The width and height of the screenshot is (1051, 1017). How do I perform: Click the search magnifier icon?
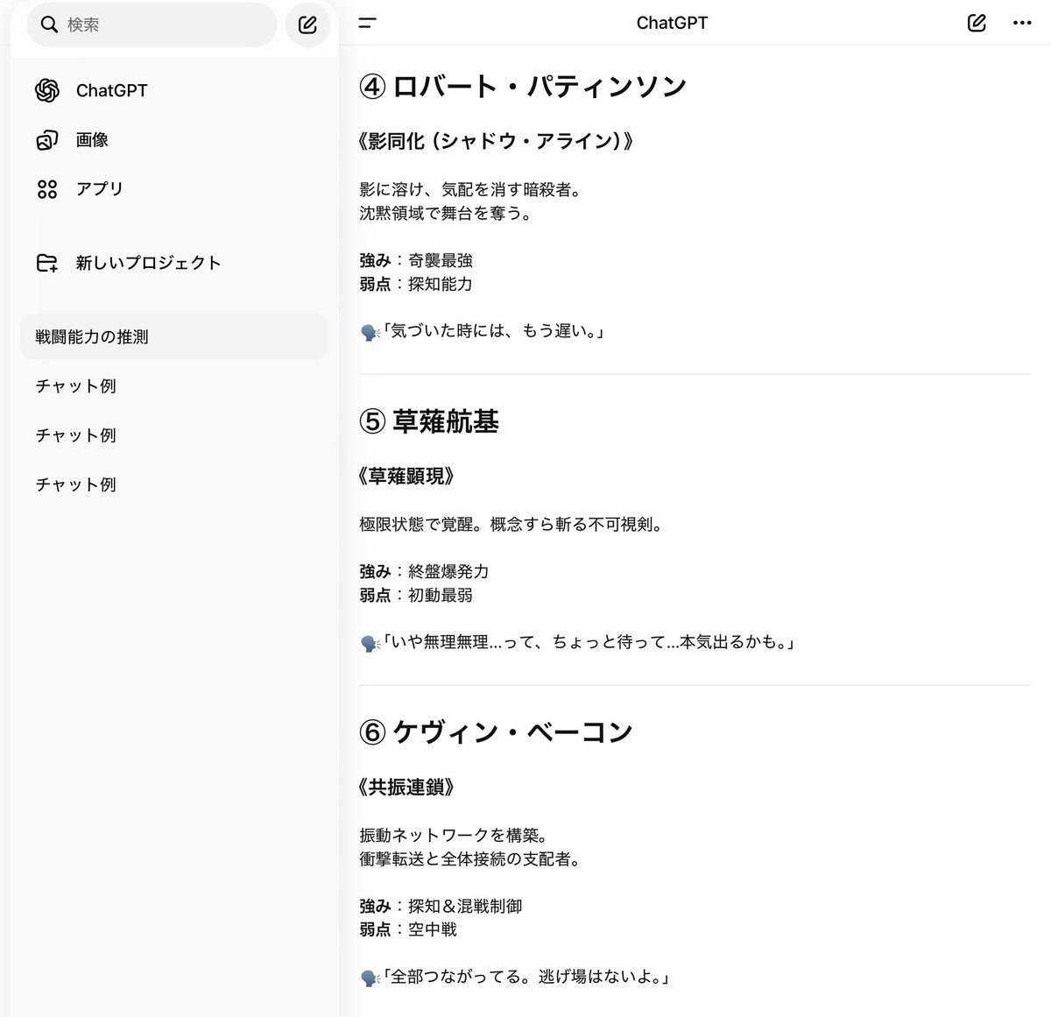pyautogui.click(x=50, y=25)
